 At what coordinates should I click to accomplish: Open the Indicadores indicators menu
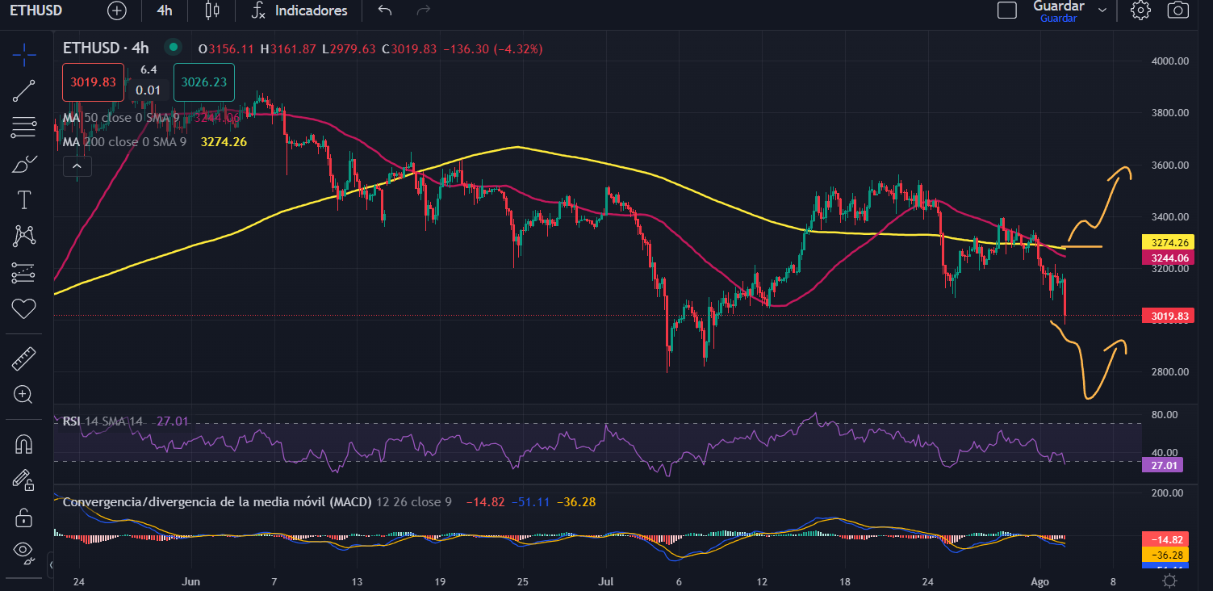299,10
